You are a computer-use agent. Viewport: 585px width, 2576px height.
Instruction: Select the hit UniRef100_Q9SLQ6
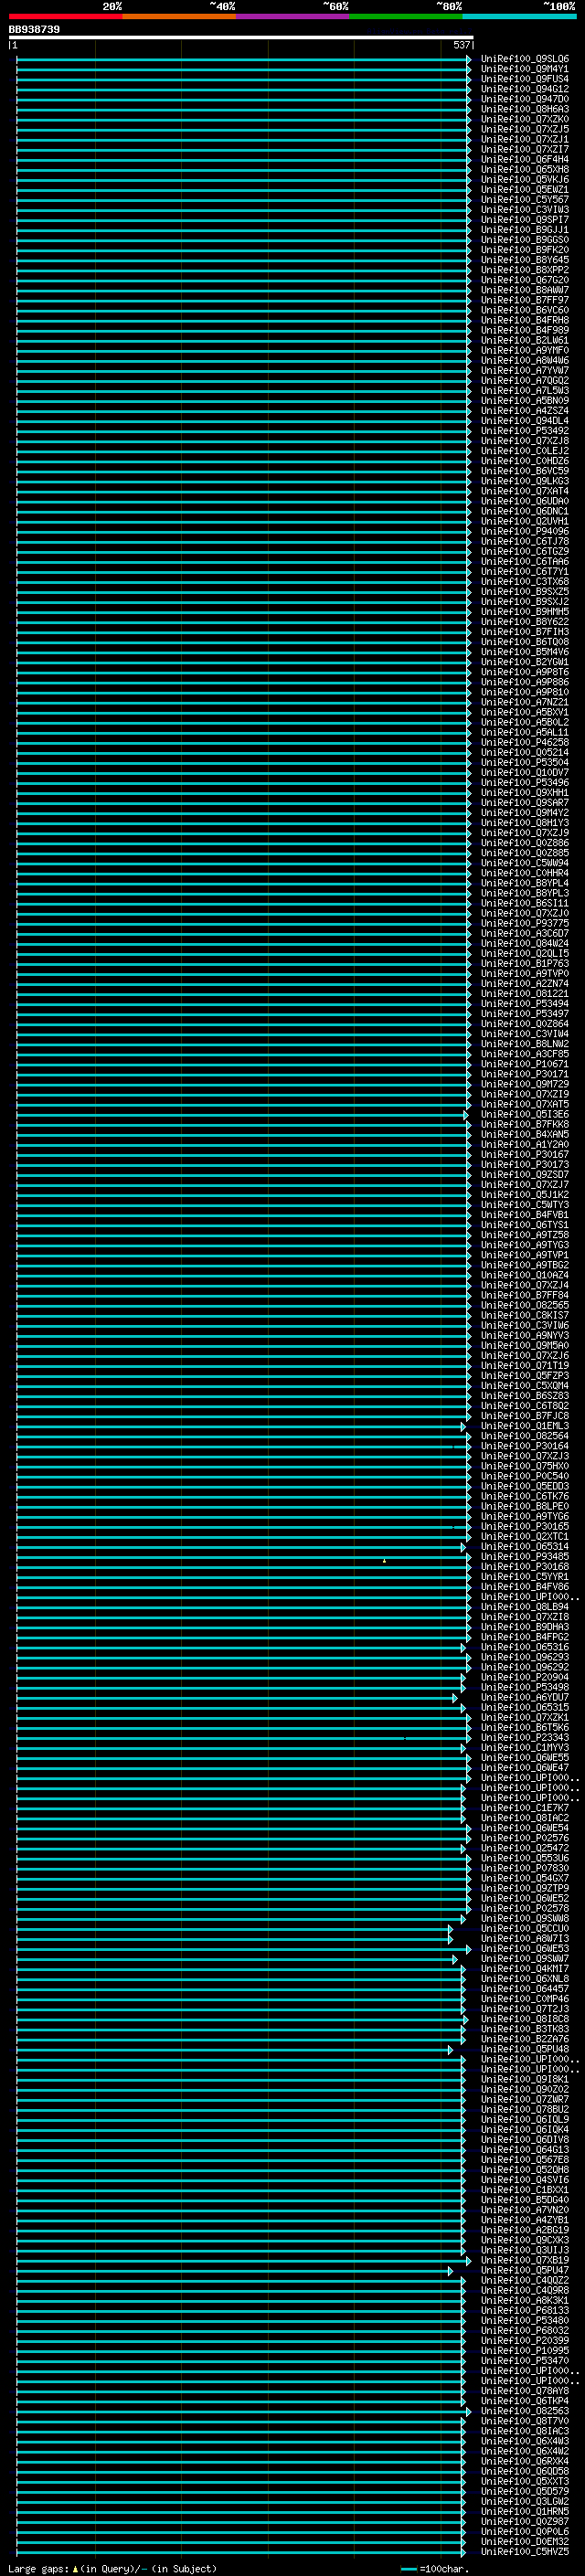524,59
